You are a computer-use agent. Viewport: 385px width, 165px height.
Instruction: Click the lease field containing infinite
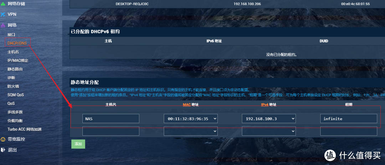tap(349, 119)
